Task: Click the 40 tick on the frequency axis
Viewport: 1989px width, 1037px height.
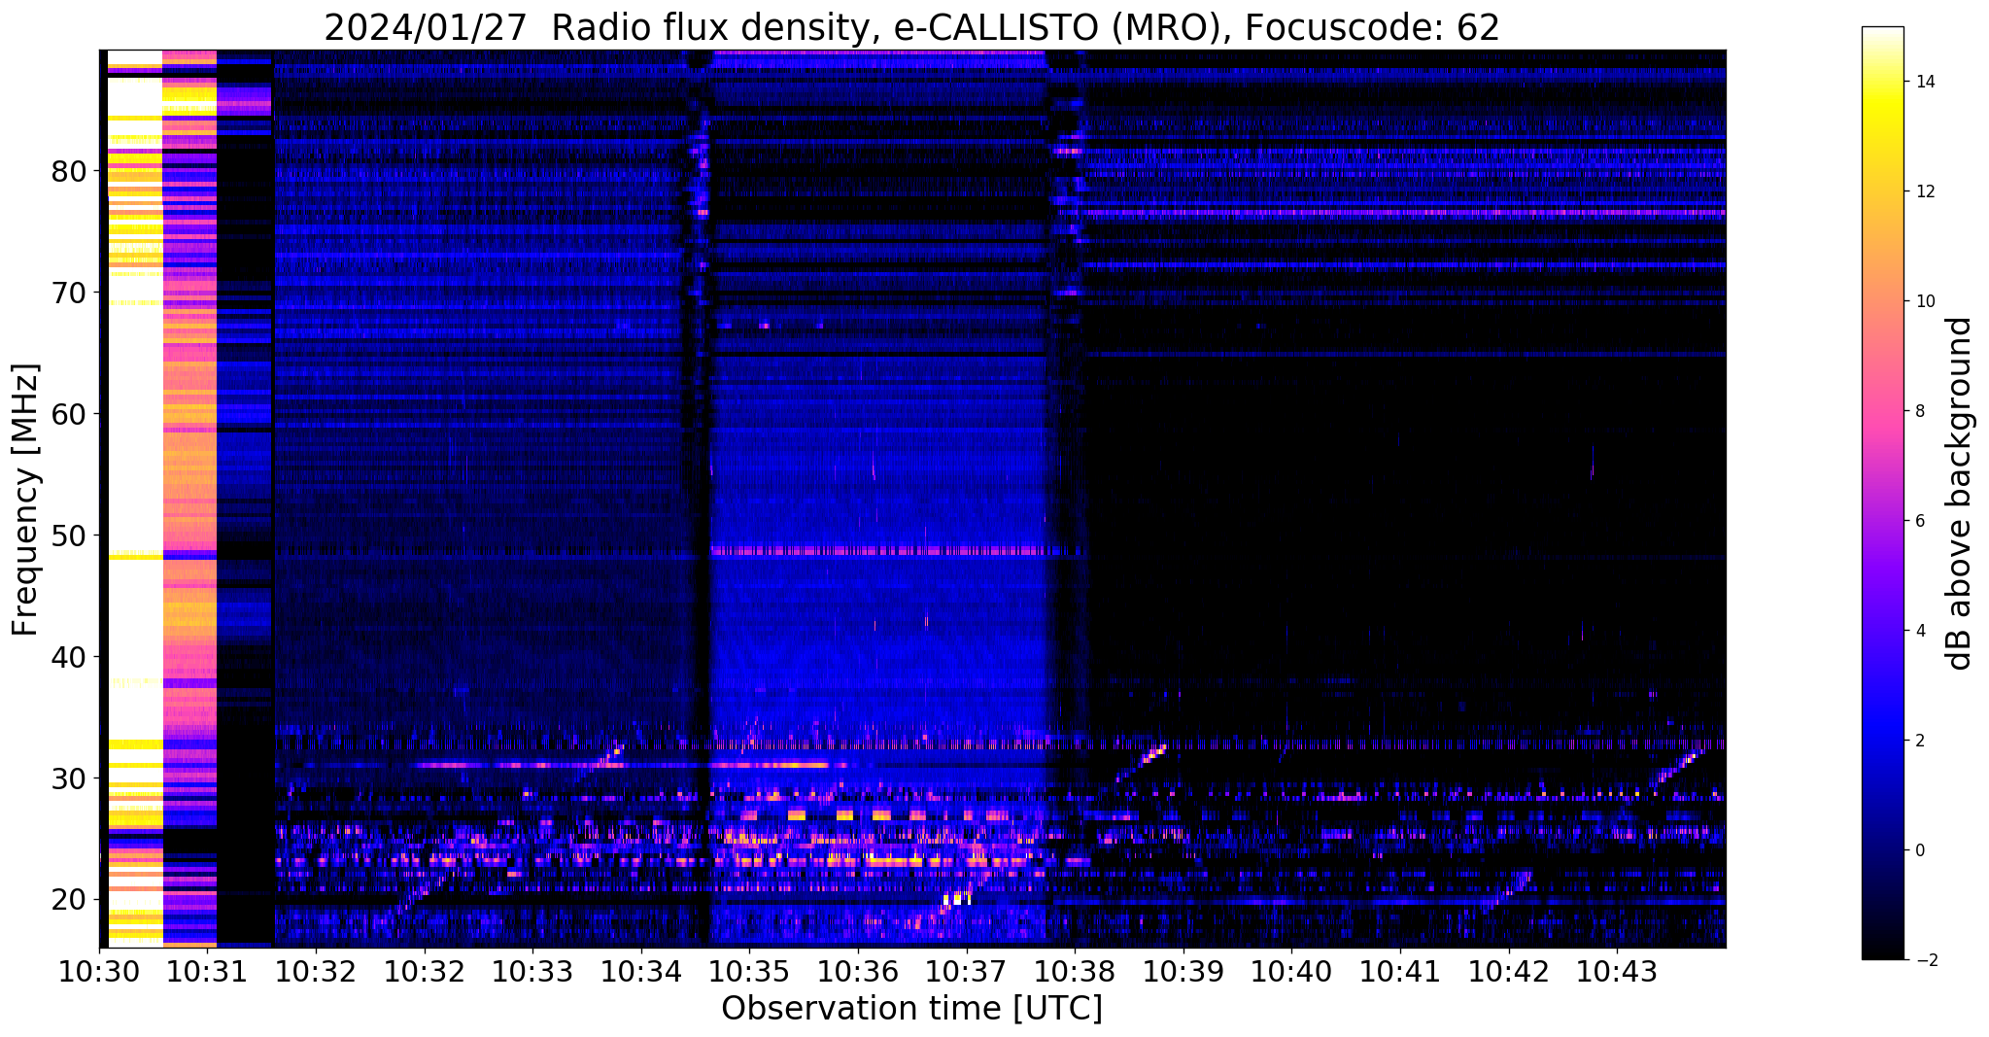Action: (69, 657)
